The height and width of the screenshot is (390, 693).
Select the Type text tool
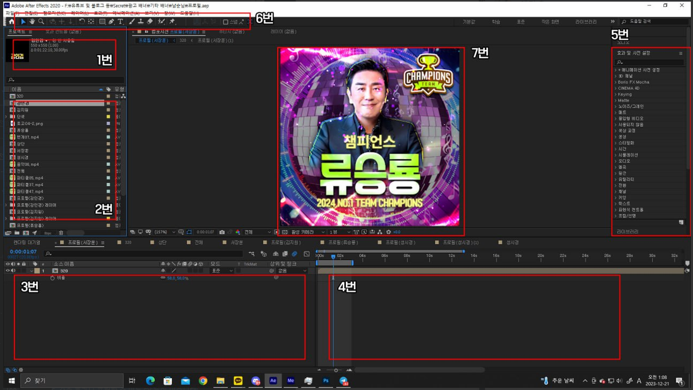[x=120, y=22]
